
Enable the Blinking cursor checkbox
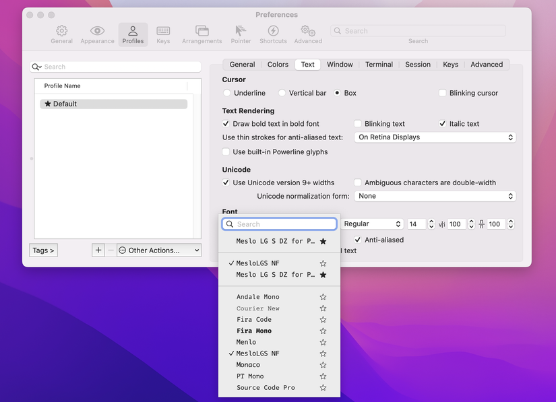pos(443,93)
